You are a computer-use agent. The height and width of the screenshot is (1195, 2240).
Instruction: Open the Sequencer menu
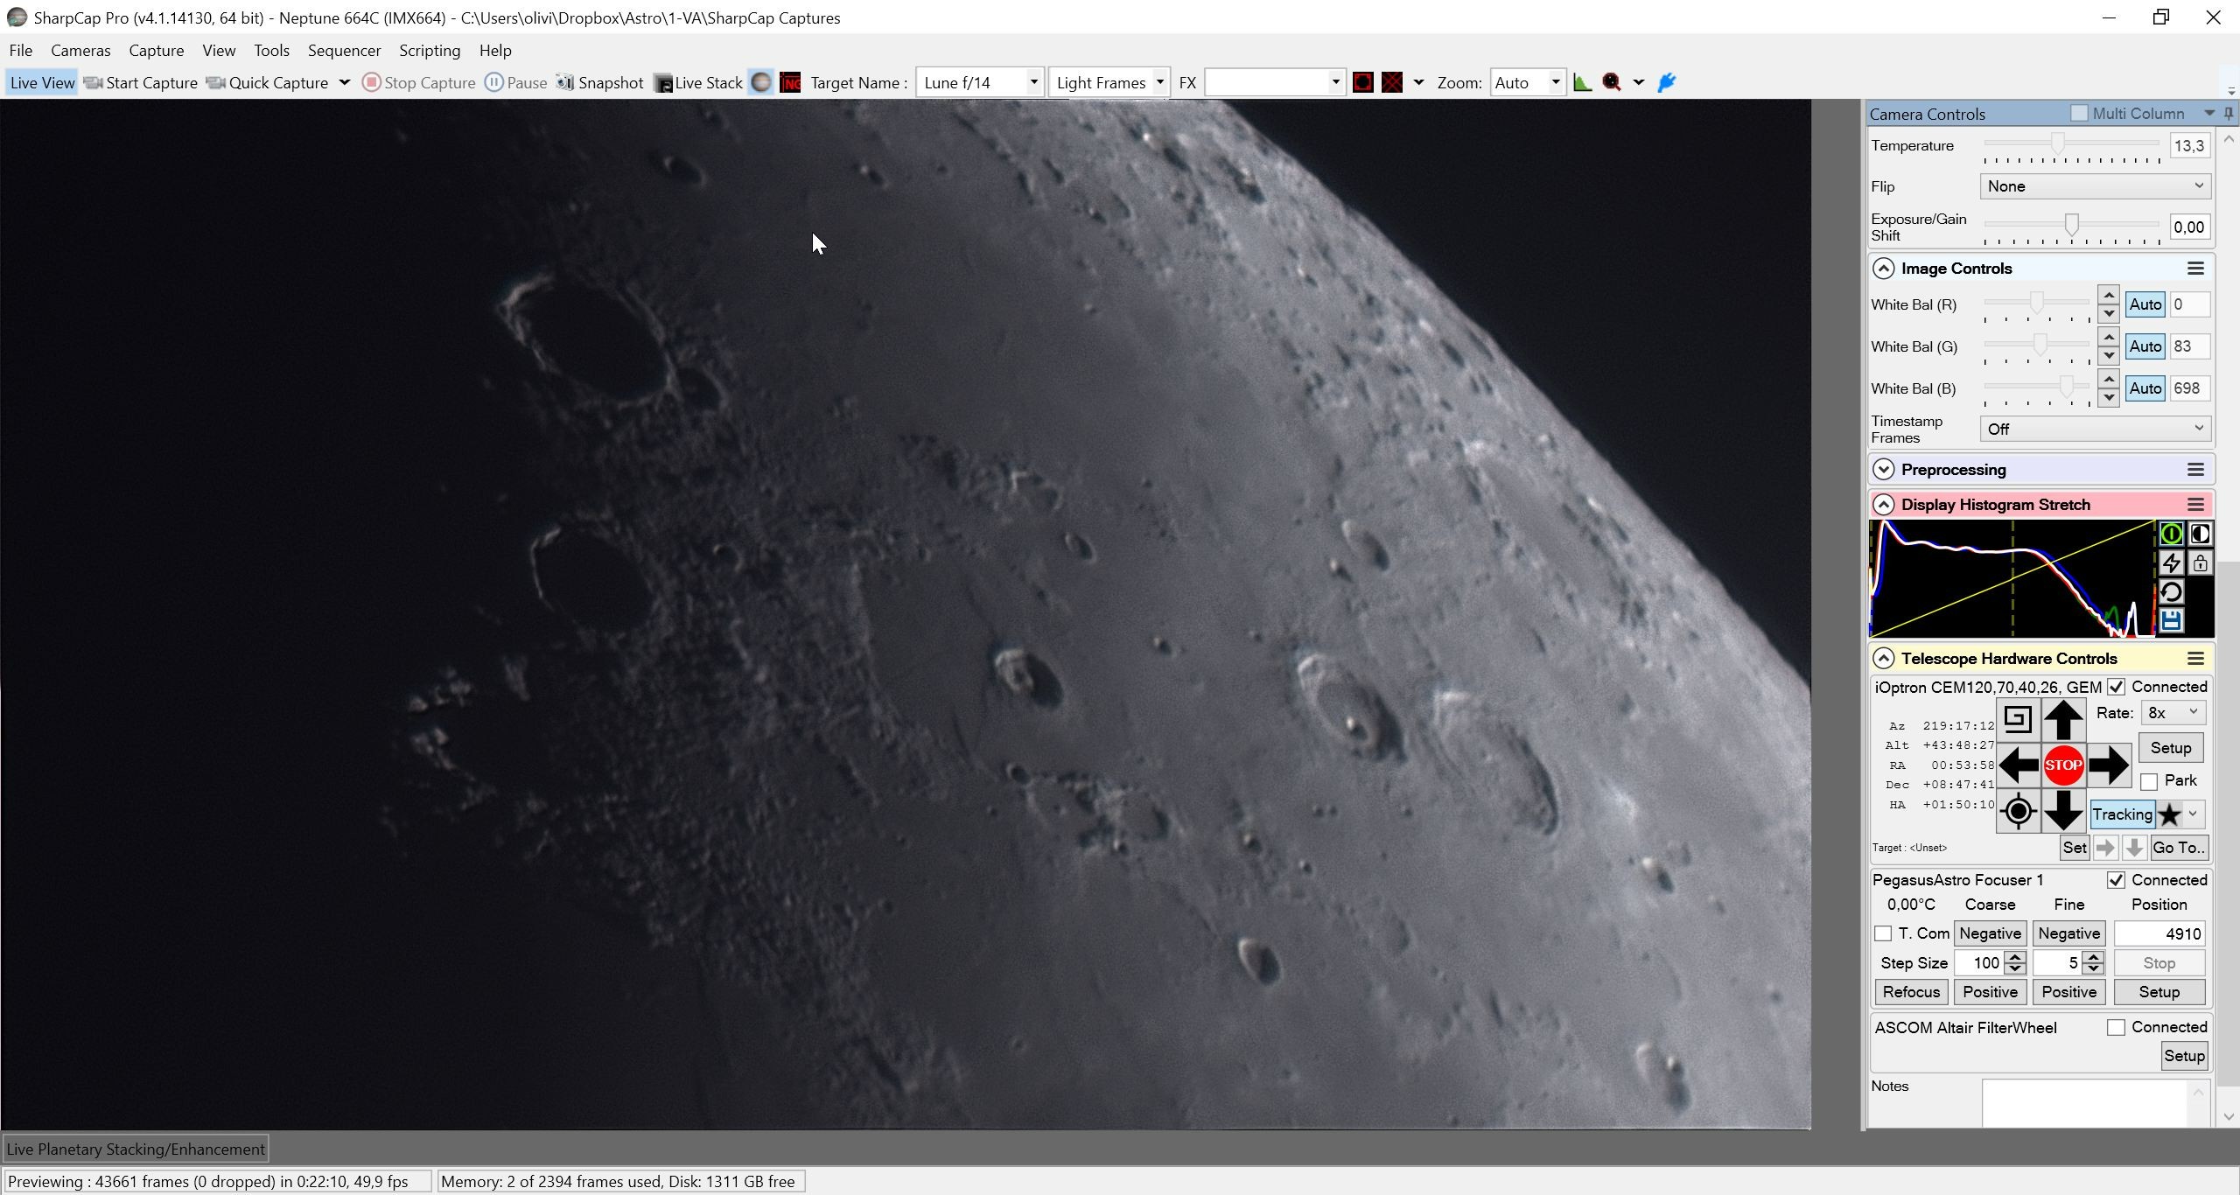[344, 50]
